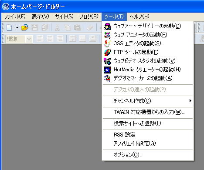
Task: Open the サイト(S) menu
Action: pos(64,17)
